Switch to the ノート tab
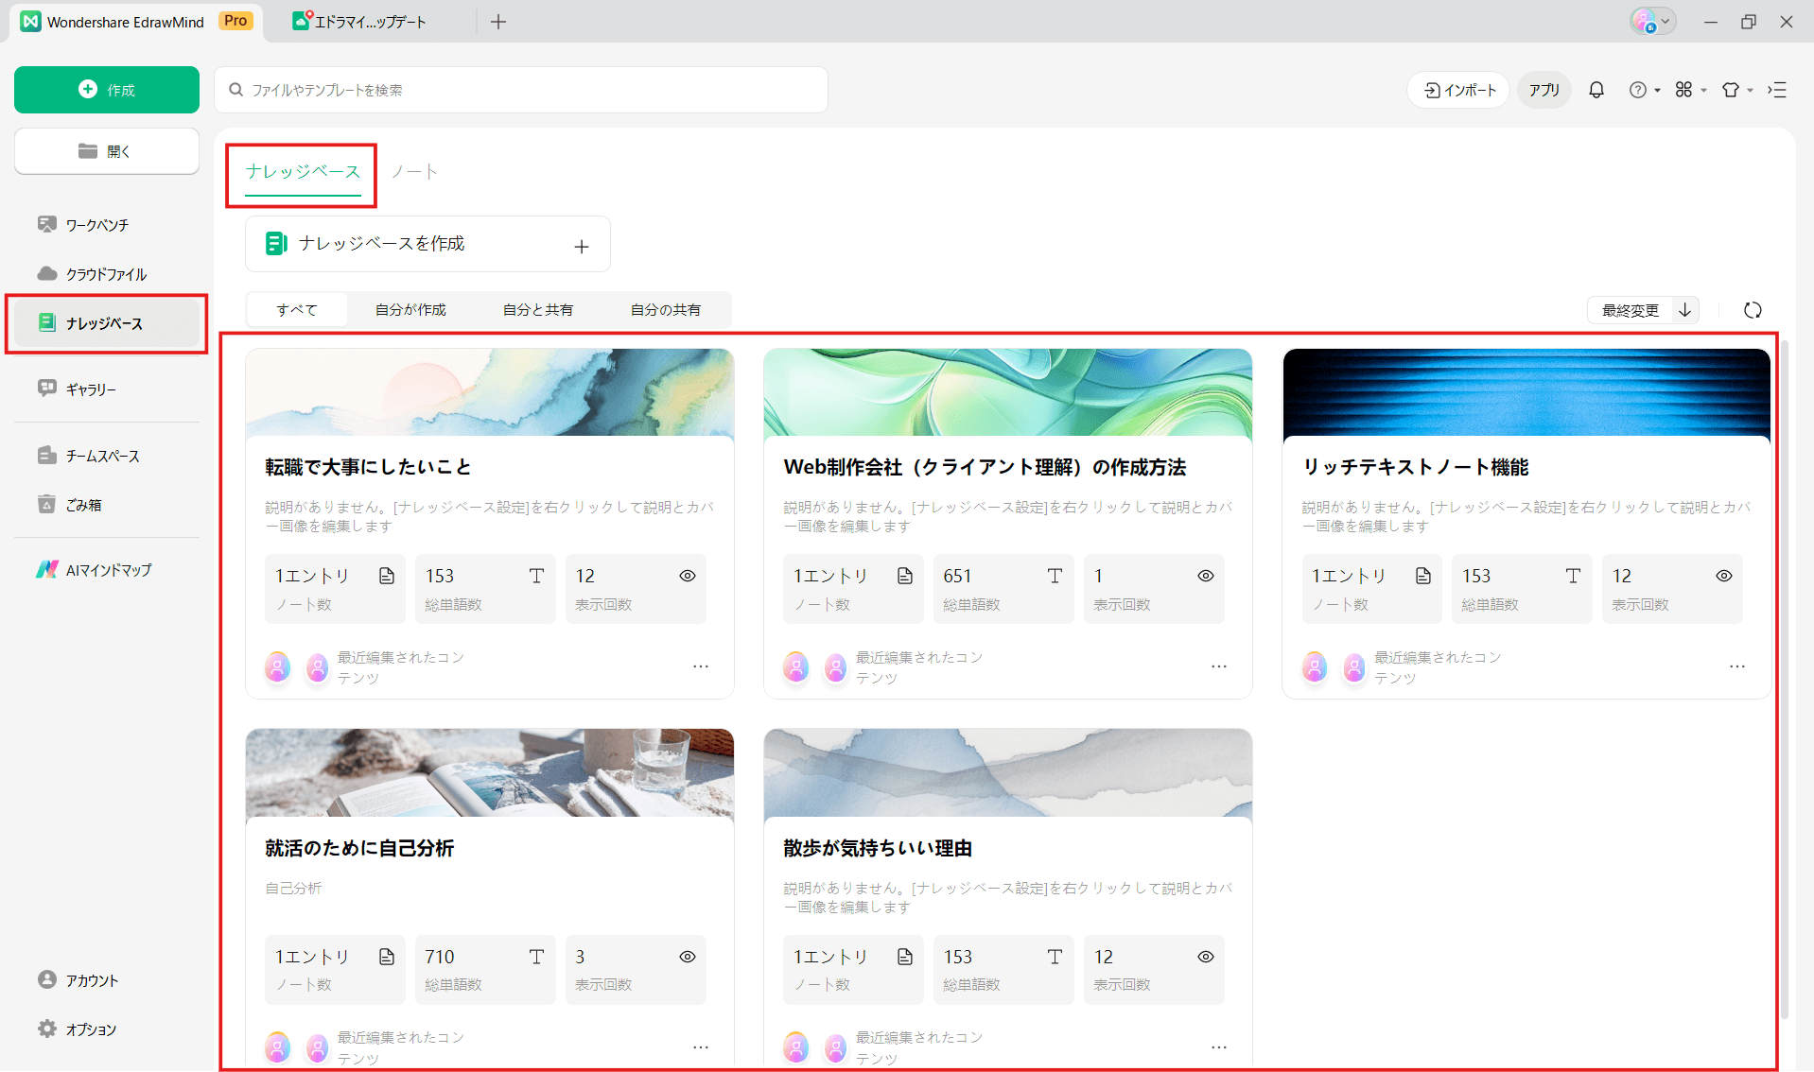Image resolution: width=1814 pixels, height=1072 pixels. (414, 172)
